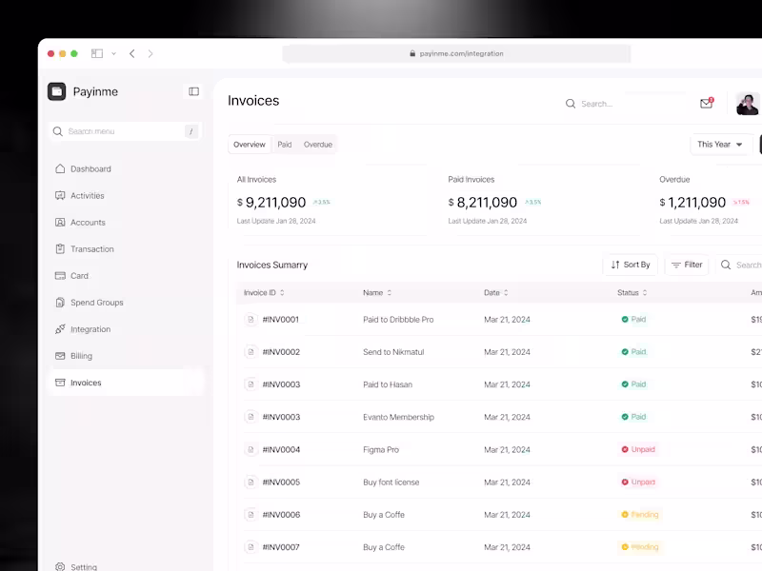Select 'Paid to Dribbble Pro' name
This screenshot has height=571, width=762.
(x=398, y=320)
